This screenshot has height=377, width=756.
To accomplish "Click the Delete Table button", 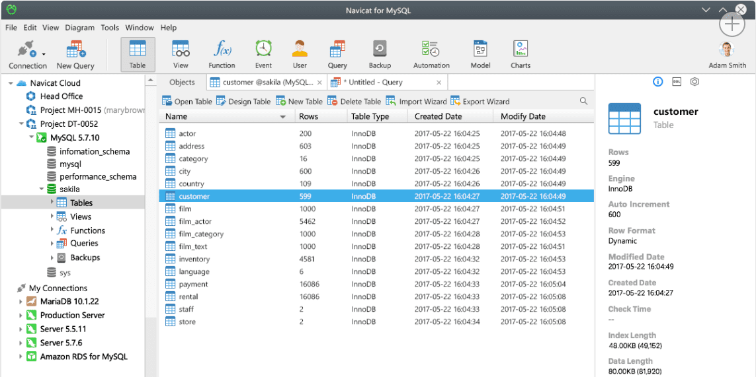I will (x=354, y=102).
